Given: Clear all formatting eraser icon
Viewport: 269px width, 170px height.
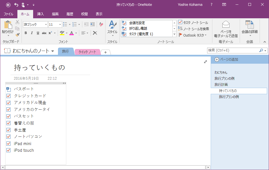Looking at the screenshot, I should click(x=101, y=24).
